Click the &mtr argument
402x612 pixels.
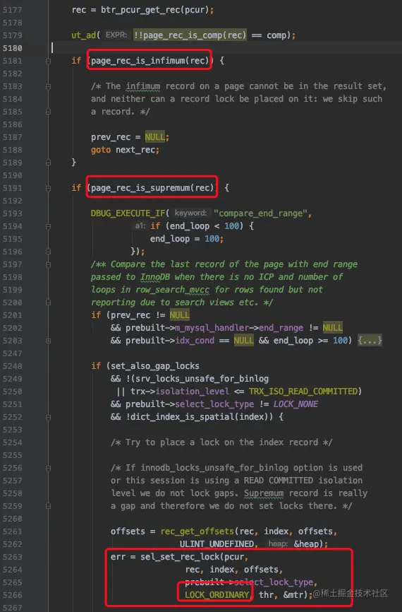[293, 595]
